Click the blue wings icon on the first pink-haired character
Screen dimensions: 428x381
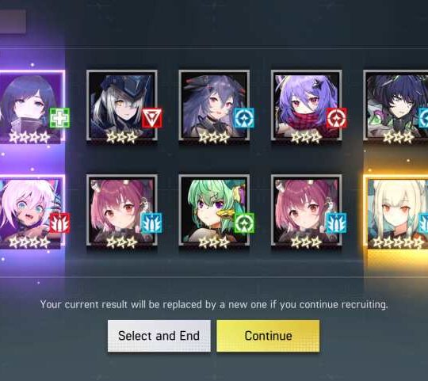pyautogui.click(x=151, y=223)
